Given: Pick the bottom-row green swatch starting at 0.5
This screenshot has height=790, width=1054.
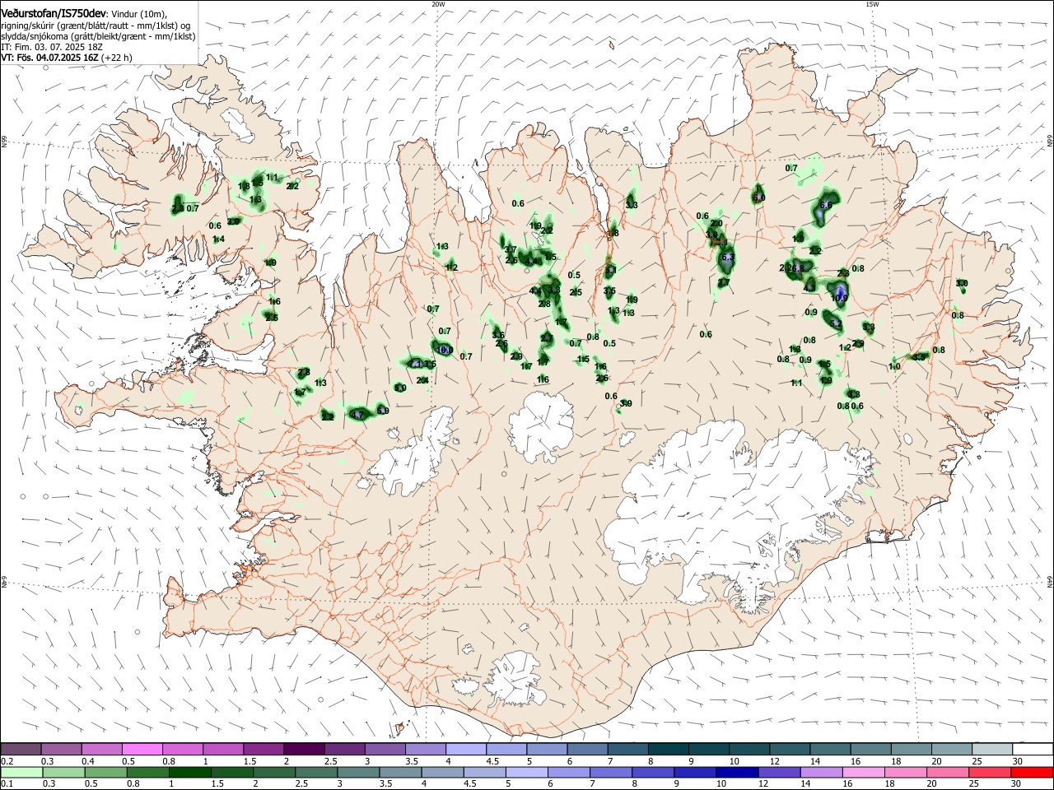Looking at the screenshot, I should [105, 772].
